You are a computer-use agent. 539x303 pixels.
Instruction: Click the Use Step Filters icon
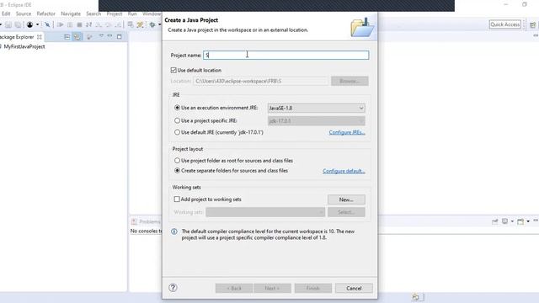click(x=141, y=24)
